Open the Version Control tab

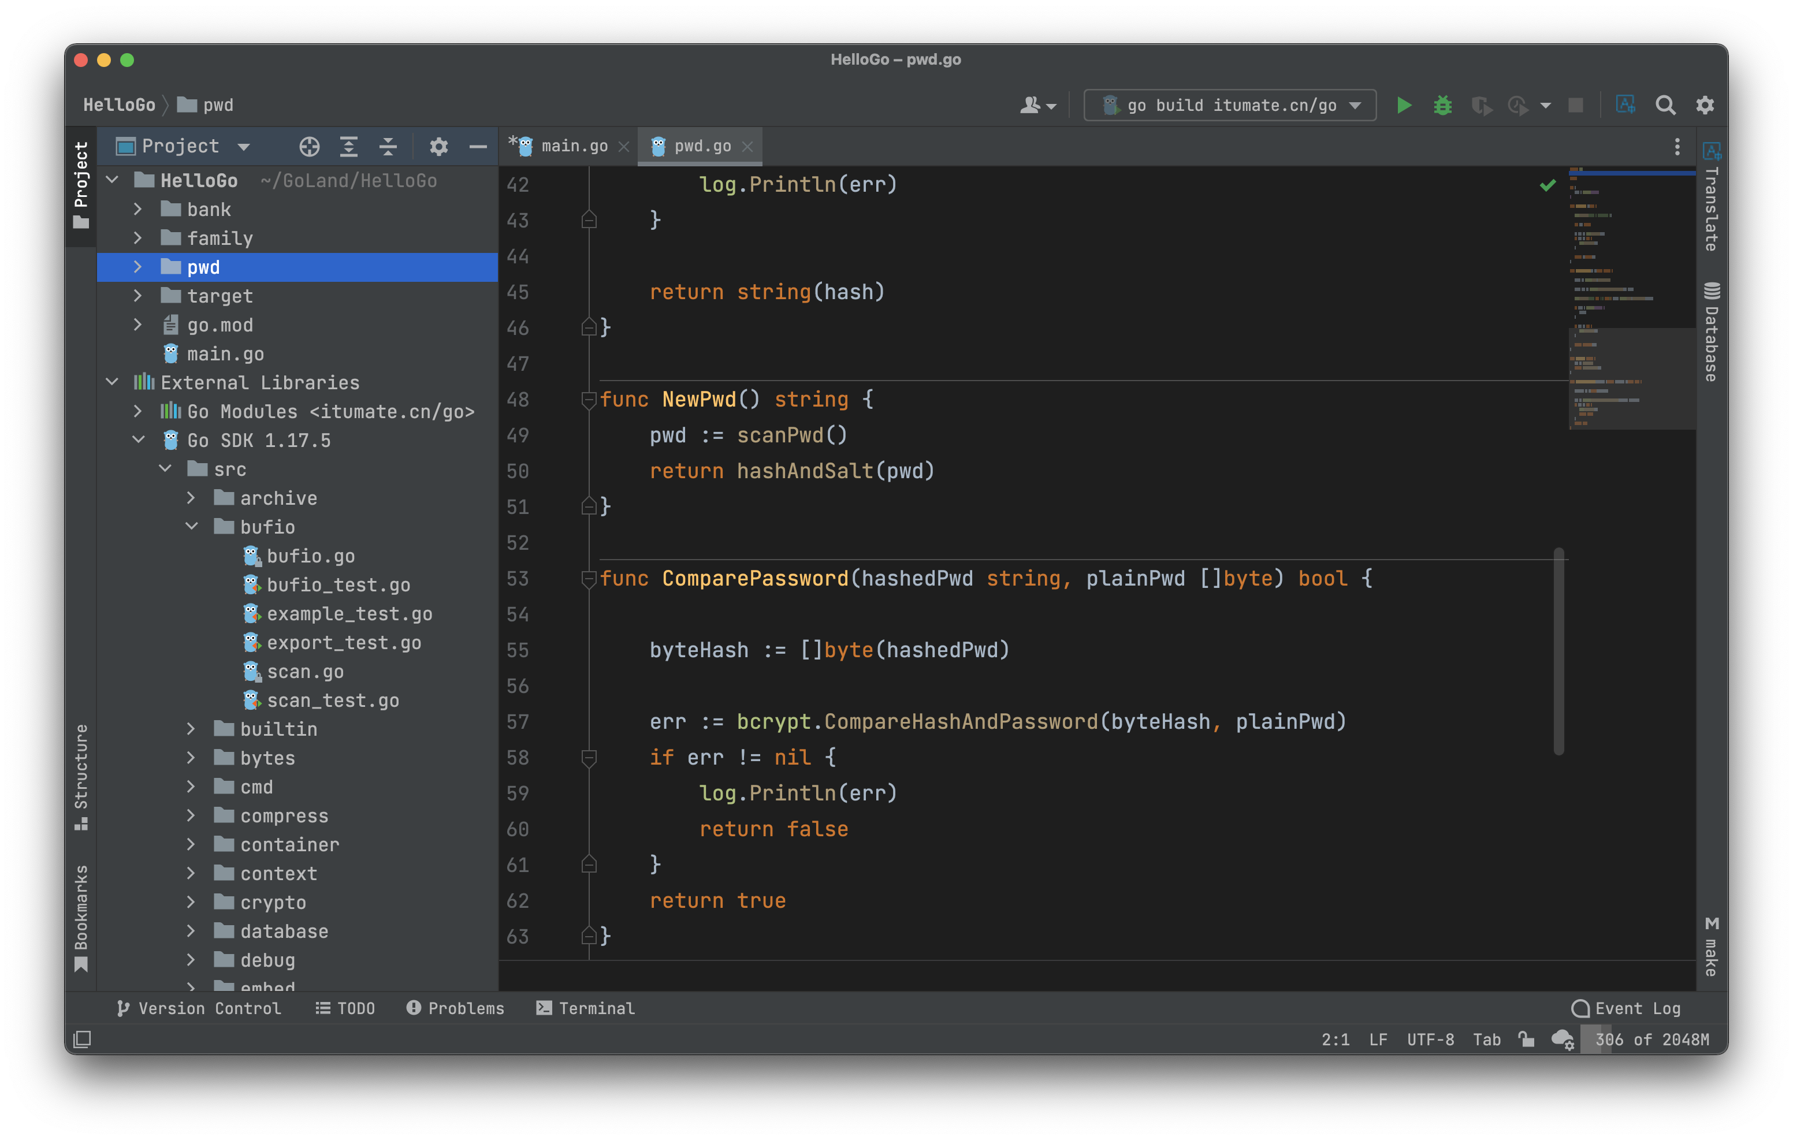pyautogui.click(x=199, y=1008)
